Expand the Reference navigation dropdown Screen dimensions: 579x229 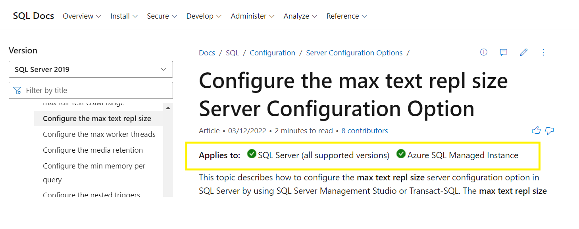[x=346, y=16]
